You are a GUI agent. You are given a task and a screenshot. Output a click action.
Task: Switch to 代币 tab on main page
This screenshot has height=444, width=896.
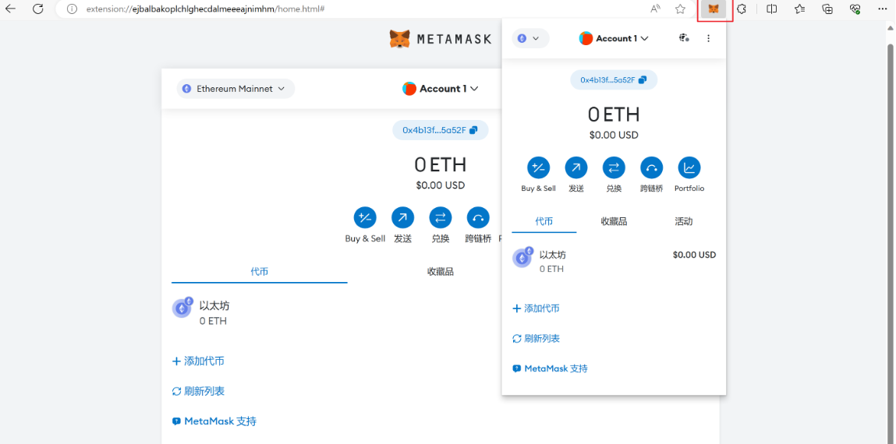tap(260, 272)
